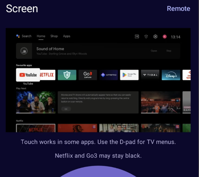
Task: Launch the Stremio app tile
Action: tap(109, 75)
